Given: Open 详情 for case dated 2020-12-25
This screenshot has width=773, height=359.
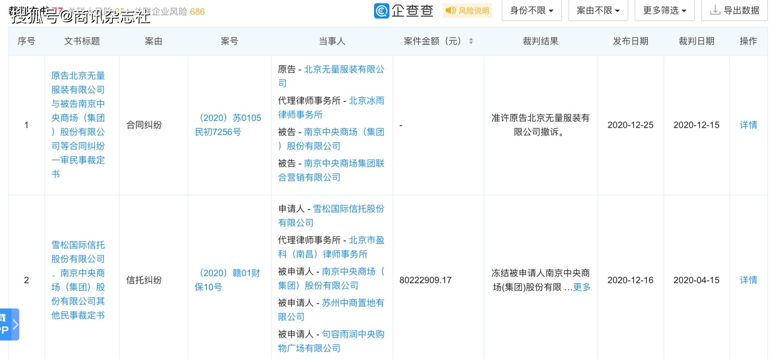Looking at the screenshot, I should [x=748, y=125].
